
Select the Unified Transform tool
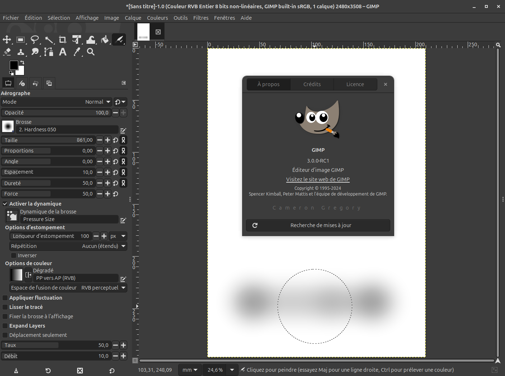(77, 39)
